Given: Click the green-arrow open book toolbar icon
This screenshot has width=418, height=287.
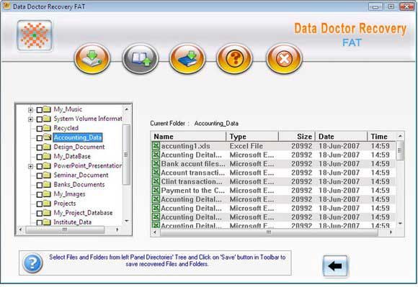Looking at the screenshot, I should (92, 58).
